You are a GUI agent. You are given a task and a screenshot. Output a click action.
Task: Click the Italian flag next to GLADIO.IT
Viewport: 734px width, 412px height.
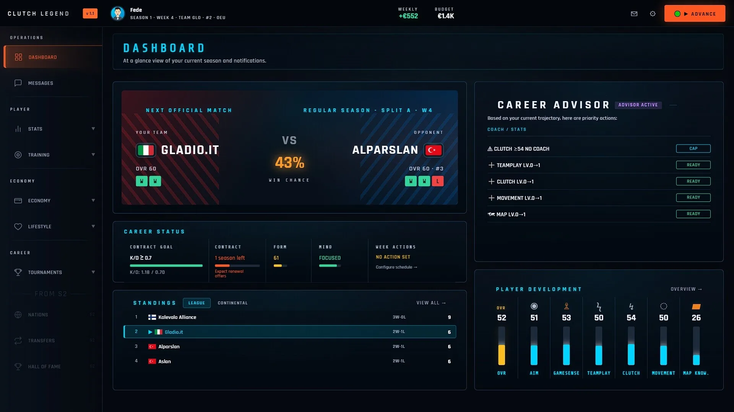[x=146, y=150]
